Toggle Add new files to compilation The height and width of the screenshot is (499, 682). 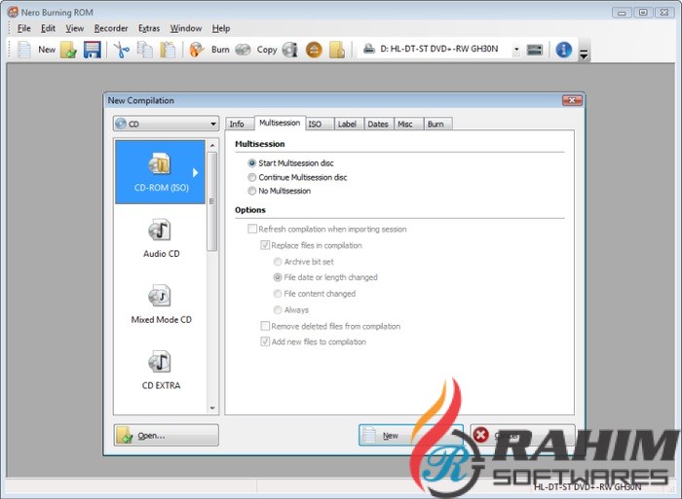[313, 341]
